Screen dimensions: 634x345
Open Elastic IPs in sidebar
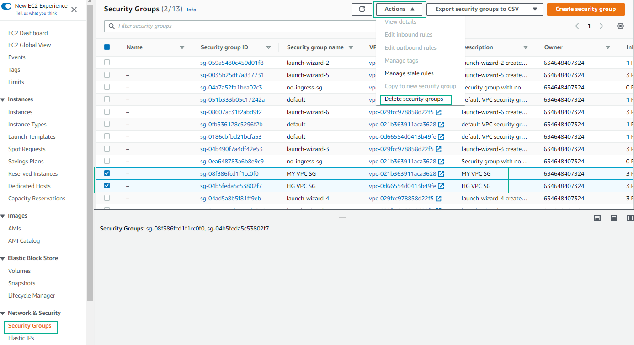point(21,338)
